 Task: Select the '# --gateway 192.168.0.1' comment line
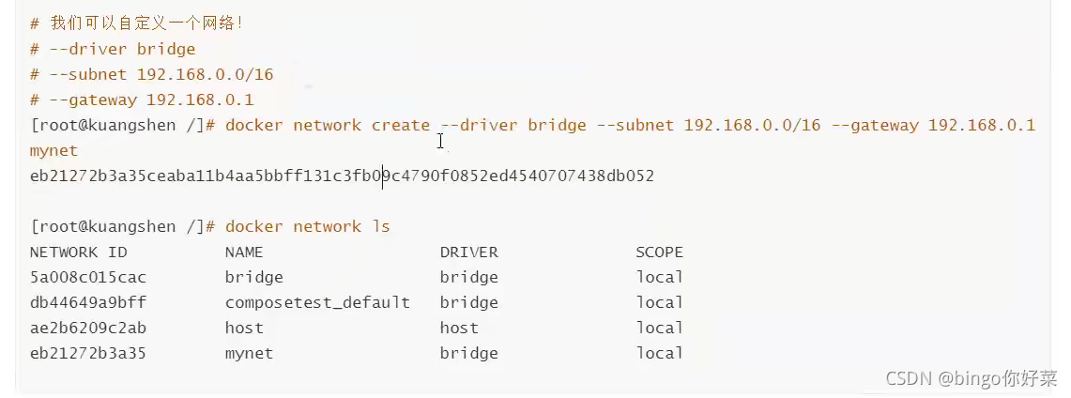[142, 99]
